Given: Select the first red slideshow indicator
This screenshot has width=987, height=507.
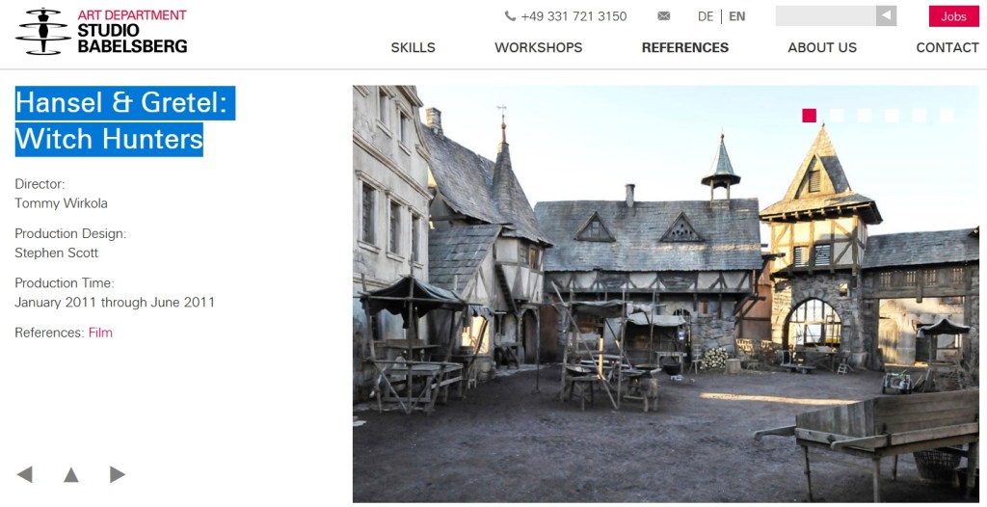Looking at the screenshot, I should [809, 116].
